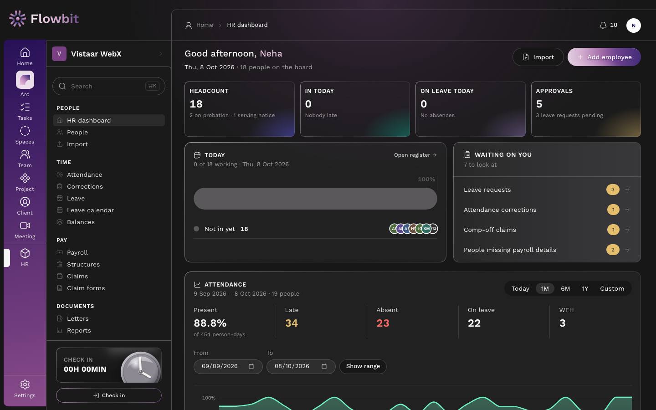
Task: Open Project in the left rail
Action: pos(25,183)
